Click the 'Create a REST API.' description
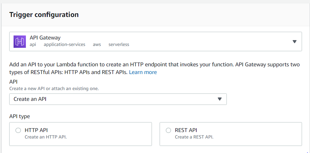This screenshot has height=153, width=310. coord(194,137)
